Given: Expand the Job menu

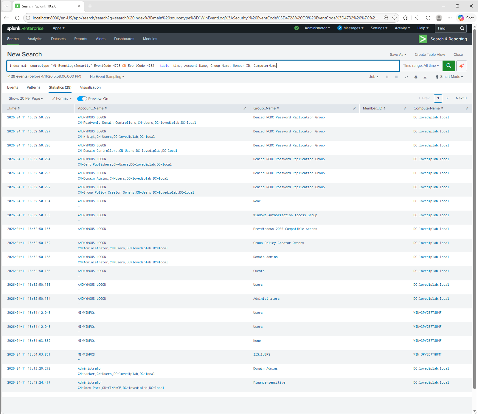Looking at the screenshot, I should pyautogui.click(x=374, y=77).
